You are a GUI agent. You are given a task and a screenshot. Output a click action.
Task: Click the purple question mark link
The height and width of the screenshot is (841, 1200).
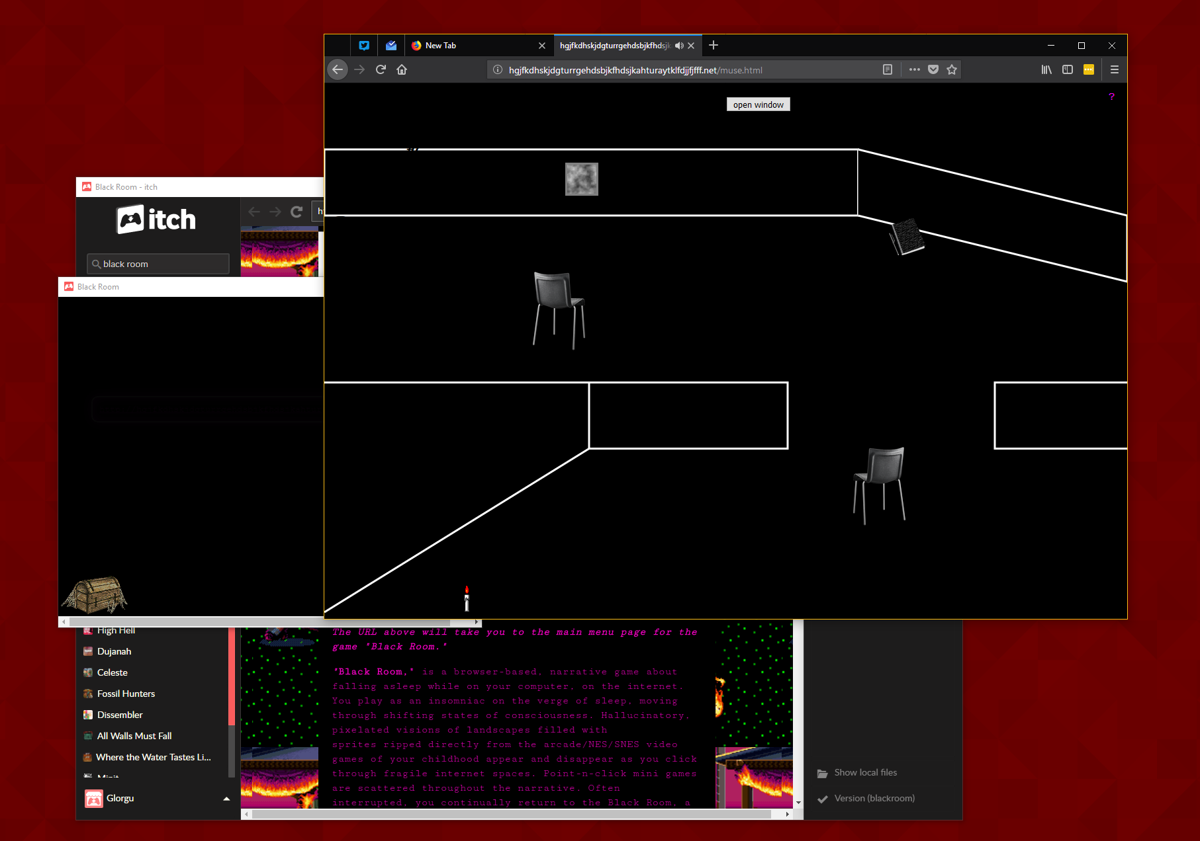tap(1112, 97)
